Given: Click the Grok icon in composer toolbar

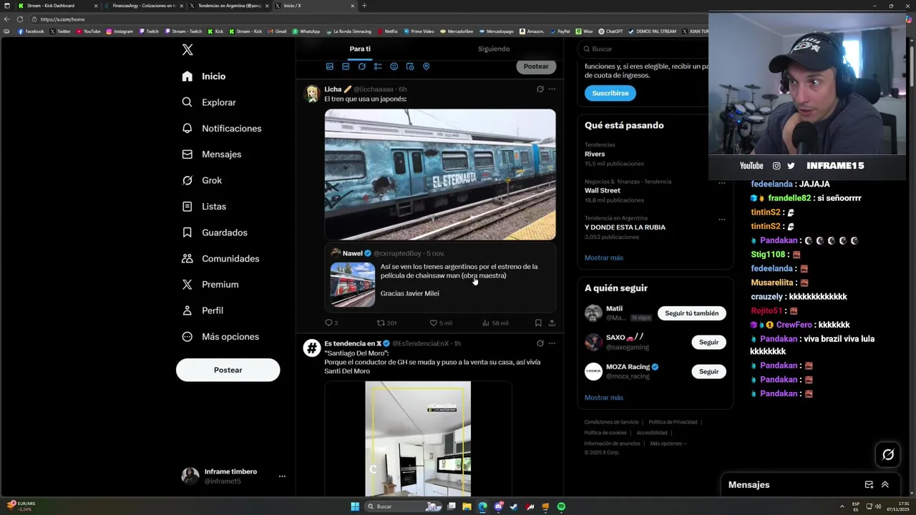Looking at the screenshot, I should 362,67.
